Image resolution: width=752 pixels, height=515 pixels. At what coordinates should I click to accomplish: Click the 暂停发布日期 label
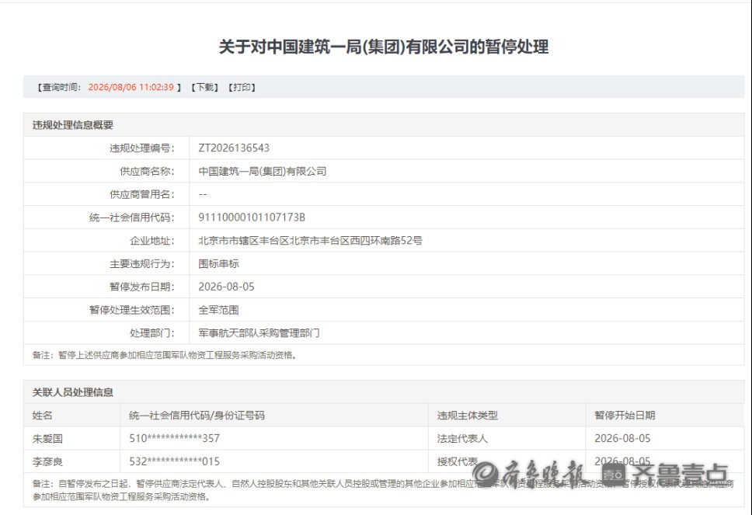[x=142, y=287]
